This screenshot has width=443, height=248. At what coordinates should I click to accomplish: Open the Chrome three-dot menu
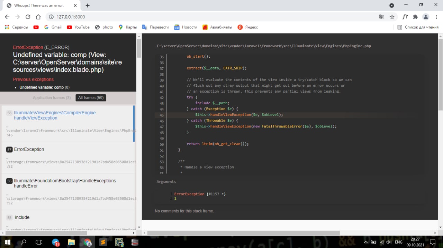coord(436,17)
